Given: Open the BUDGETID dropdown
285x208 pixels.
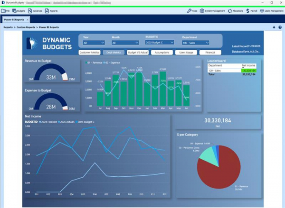Looking at the screenshot, I should tap(160, 42).
